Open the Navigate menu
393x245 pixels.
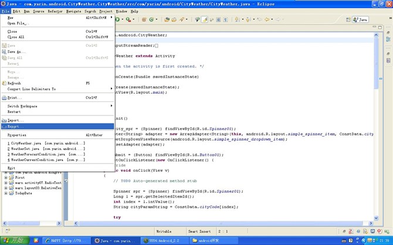[74, 11]
